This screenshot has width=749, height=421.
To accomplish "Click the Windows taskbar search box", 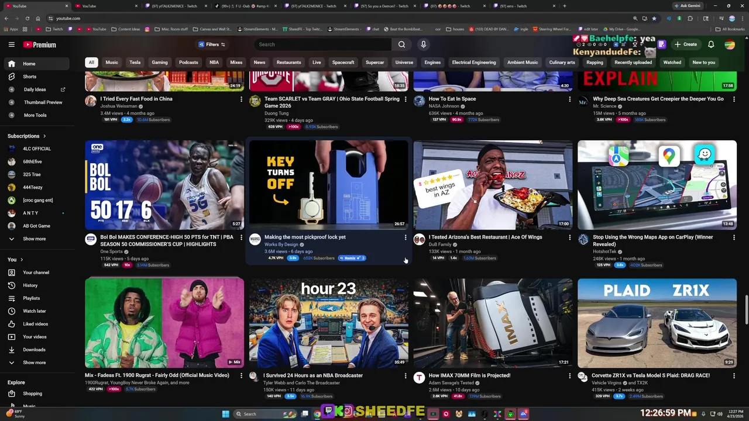I will pyautogui.click(x=264, y=414).
